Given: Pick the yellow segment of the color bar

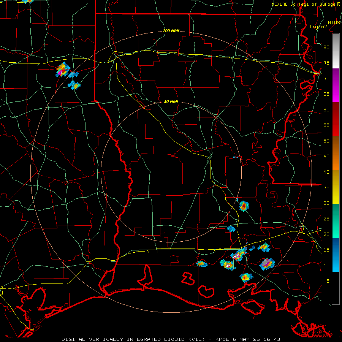Looking at the screenshot, I should (x=336, y=187).
